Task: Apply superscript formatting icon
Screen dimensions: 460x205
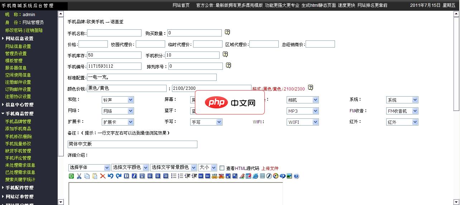Action: (228, 176)
